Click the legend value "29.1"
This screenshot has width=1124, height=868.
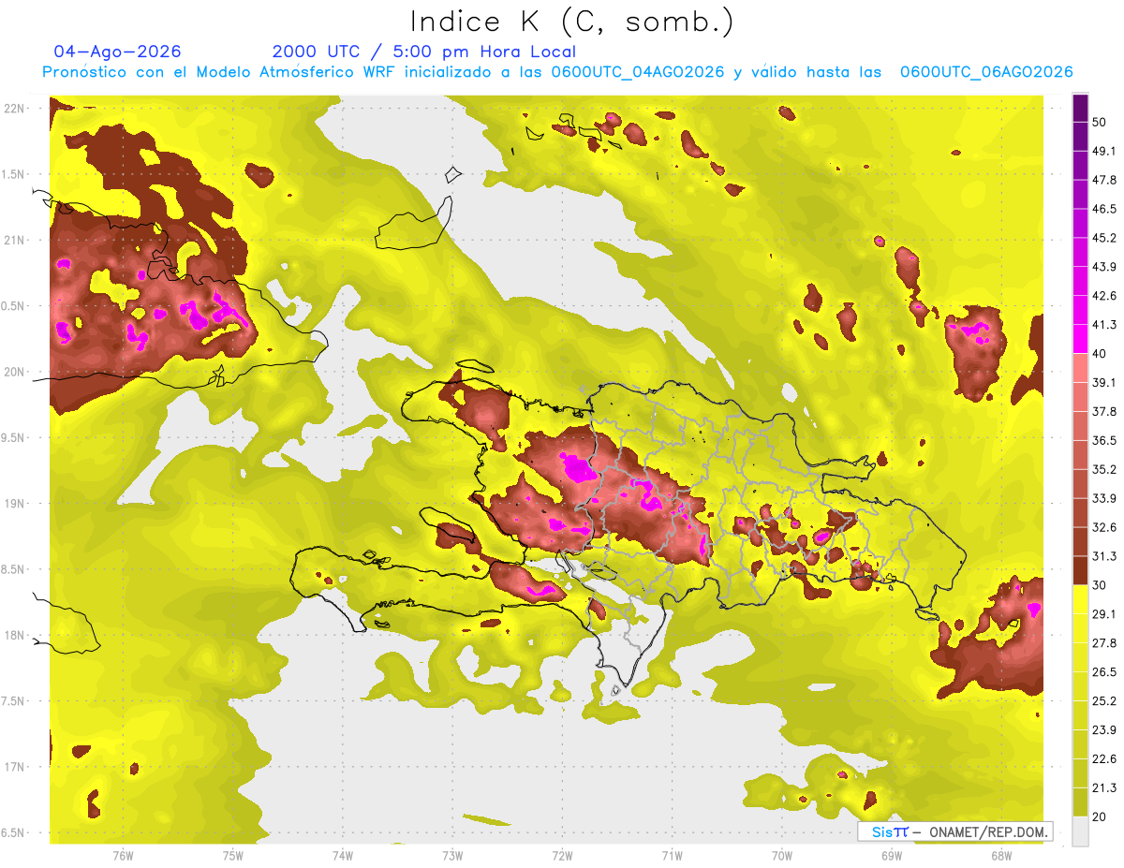pos(1103,614)
